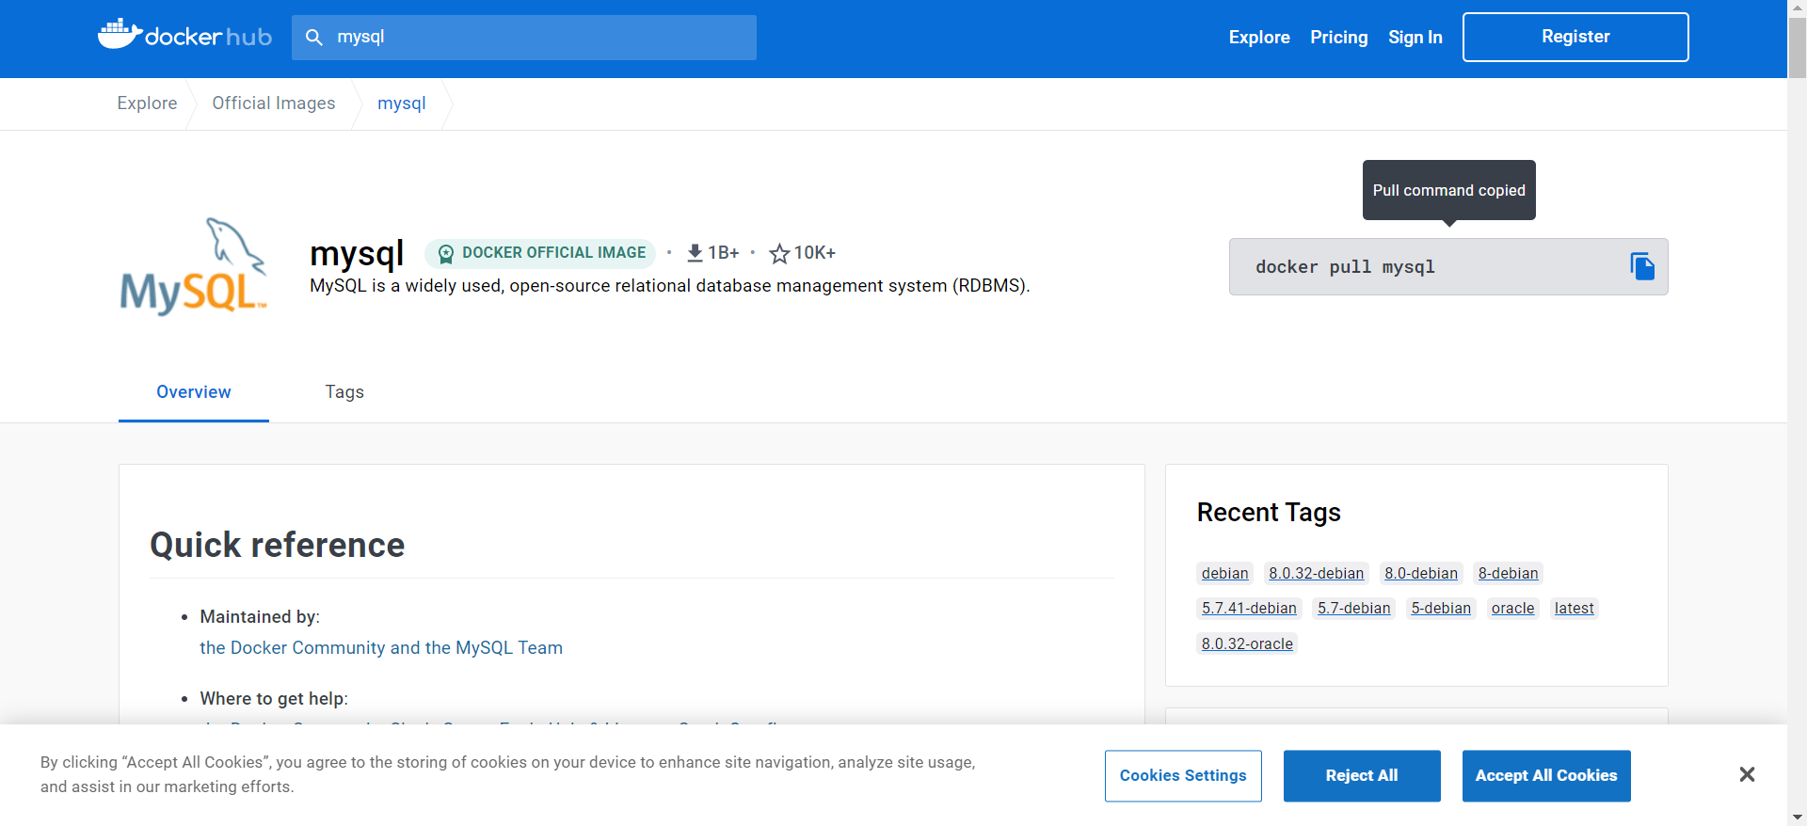Screen dimensions: 1807x826
Task: Click the download icon beside 1B+
Action: click(x=695, y=253)
